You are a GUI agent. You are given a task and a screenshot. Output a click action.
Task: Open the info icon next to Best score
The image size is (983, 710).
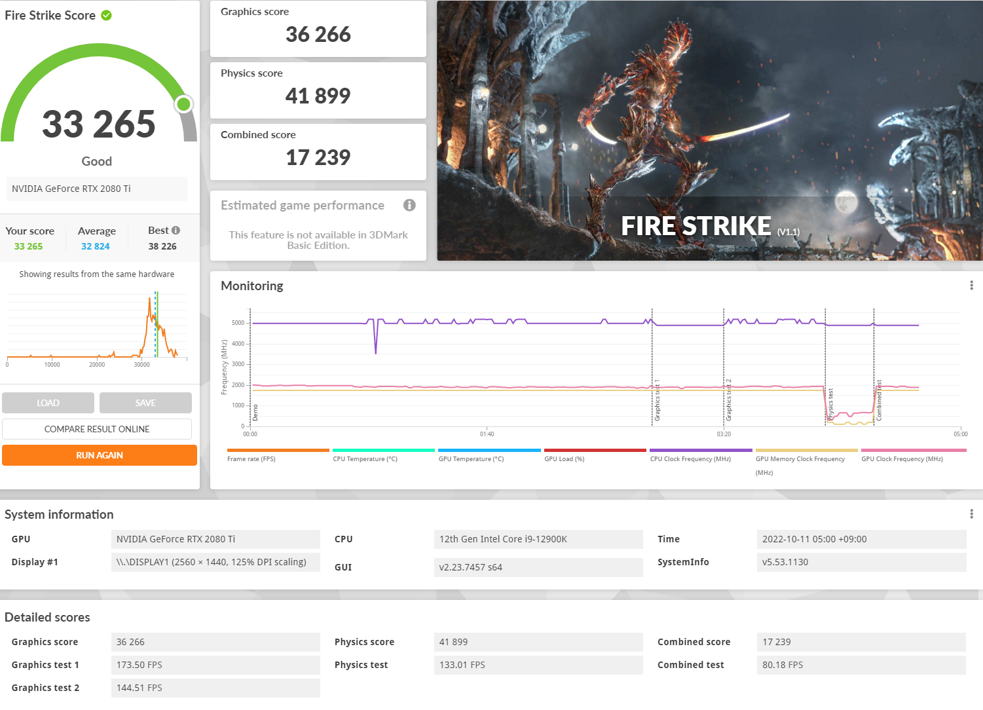click(x=176, y=231)
